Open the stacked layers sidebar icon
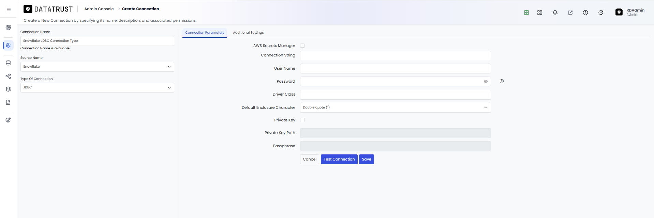 pos(8,89)
